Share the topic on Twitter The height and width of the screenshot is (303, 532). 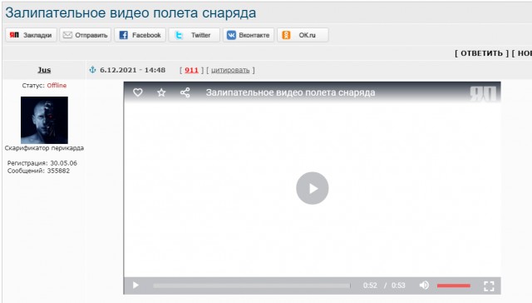(x=194, y=35)
